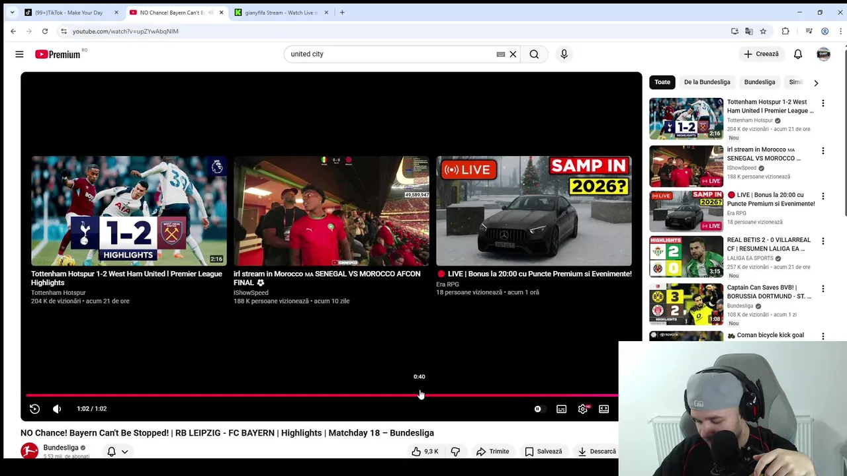Open the Chrome three-dot menu
The image size is (847, 476).
tap(840, 31)
